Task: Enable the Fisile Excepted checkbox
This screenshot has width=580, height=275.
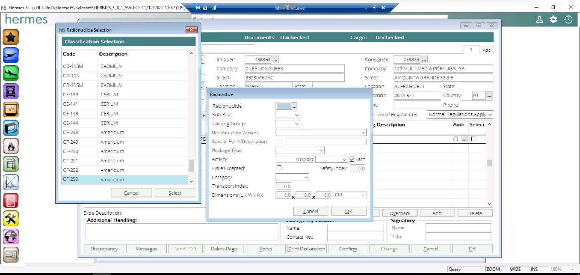Action: click(x=279, y=168)
